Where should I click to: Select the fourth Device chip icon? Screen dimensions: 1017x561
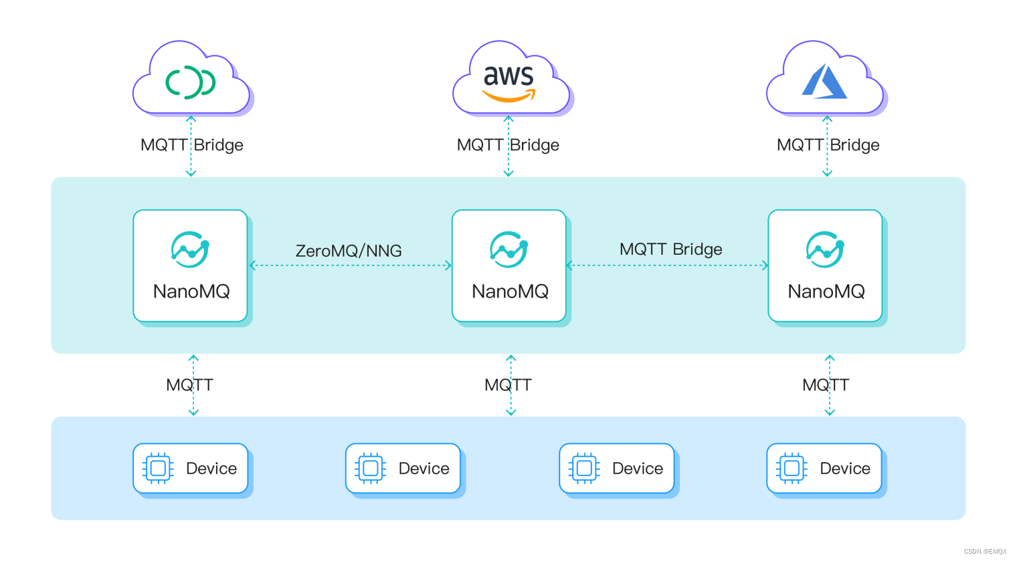tap(791, 469)
